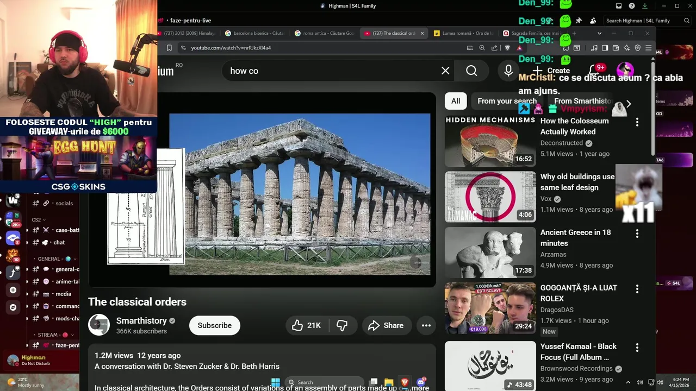The image size is (696, 391).
Task: Open Discord Help question mark icon
Action: [x=632, y=6]
